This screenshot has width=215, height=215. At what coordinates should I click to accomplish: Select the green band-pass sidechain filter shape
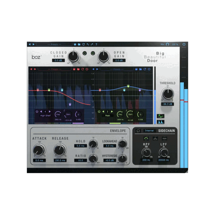pyautogui.click(x=146, y=138)
